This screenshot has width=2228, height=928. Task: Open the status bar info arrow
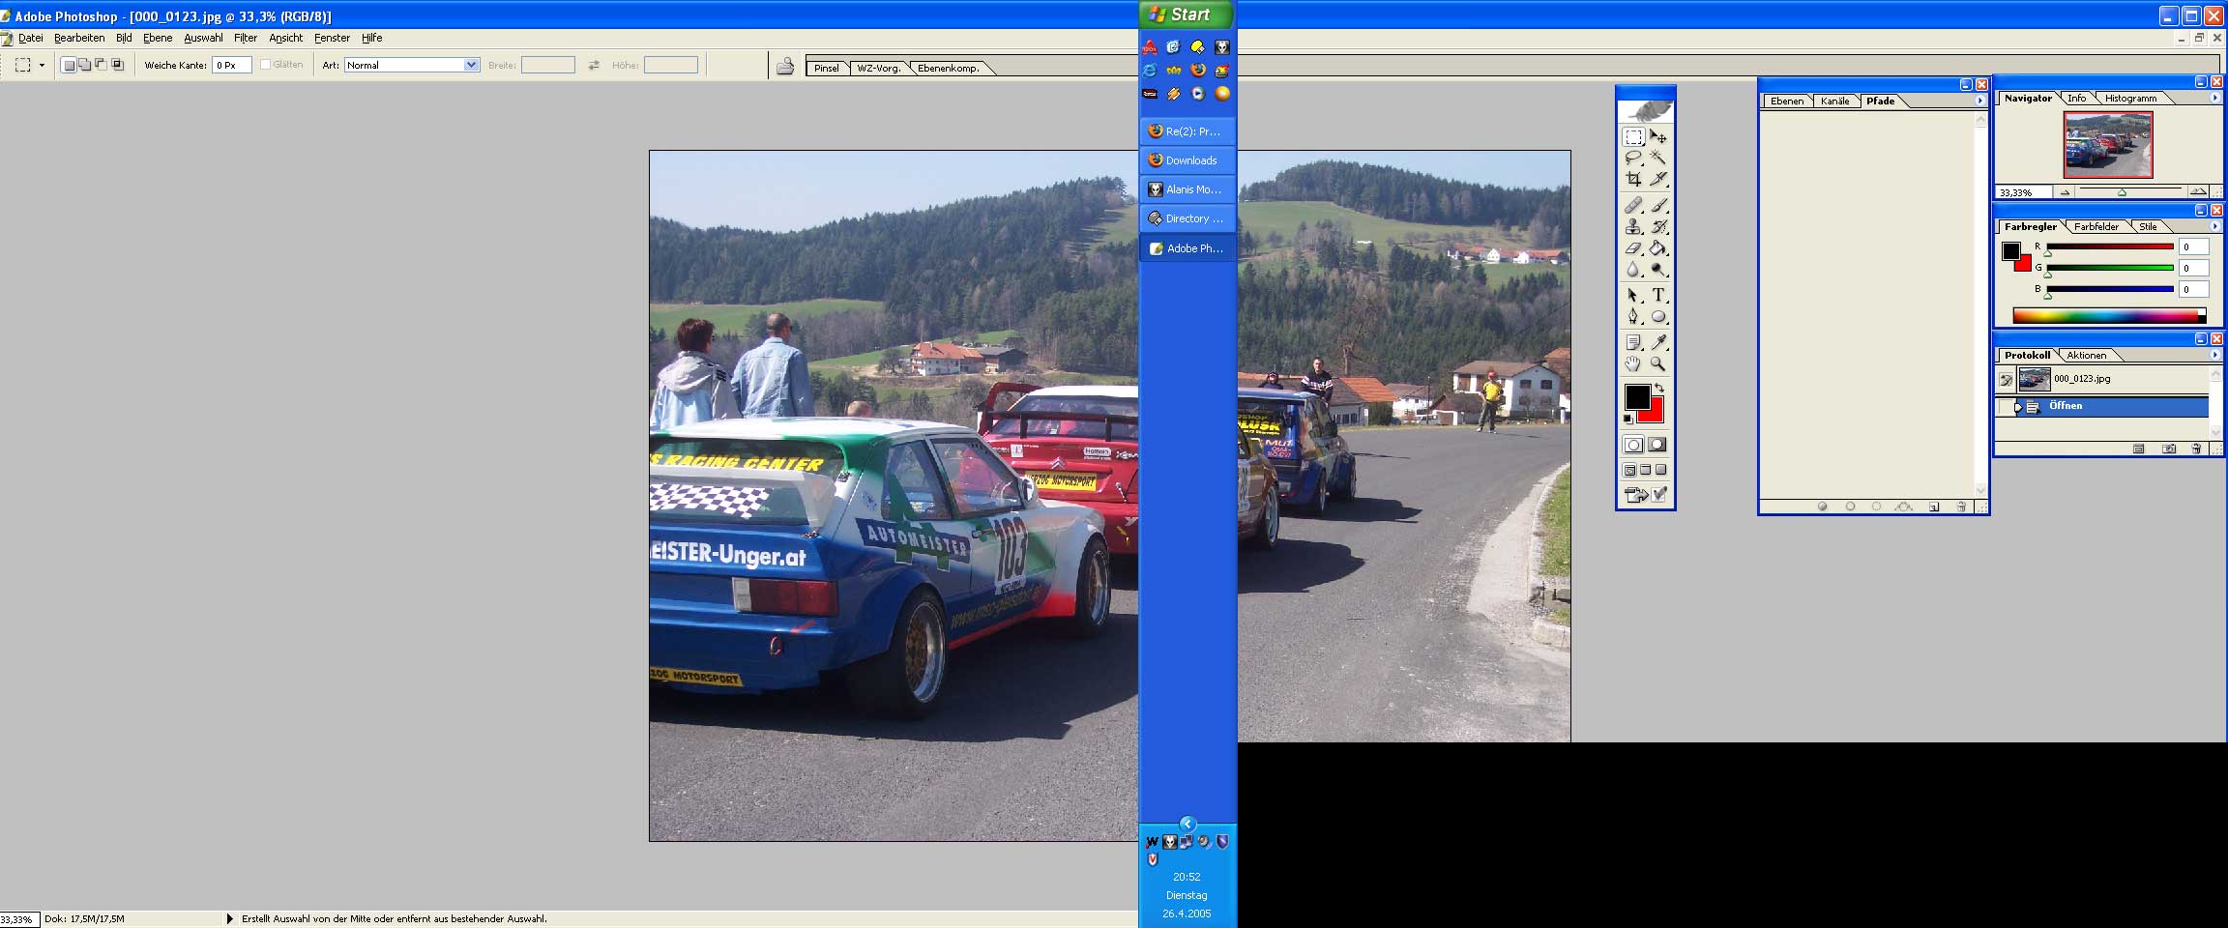click(229, 918)
